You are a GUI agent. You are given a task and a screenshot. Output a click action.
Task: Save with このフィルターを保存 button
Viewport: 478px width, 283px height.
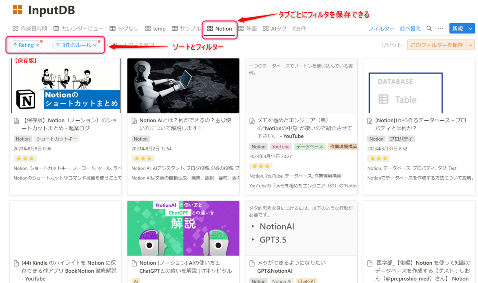pyautogui.click(x=437, y=45)
